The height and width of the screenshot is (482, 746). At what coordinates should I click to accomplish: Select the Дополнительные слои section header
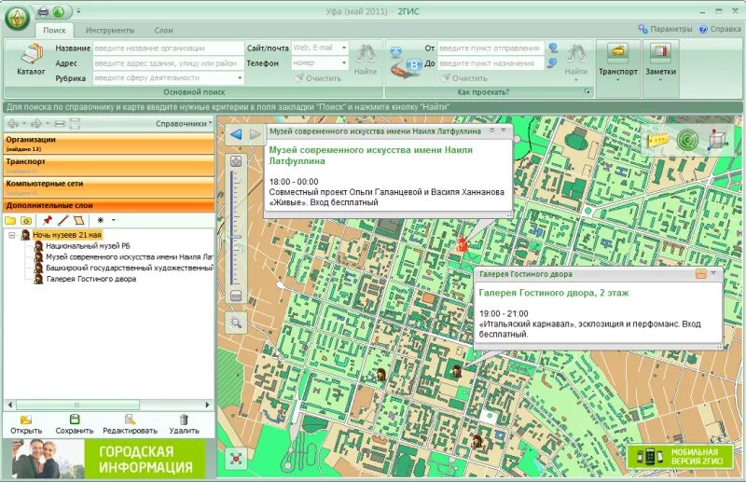click(x=109, y=205)
